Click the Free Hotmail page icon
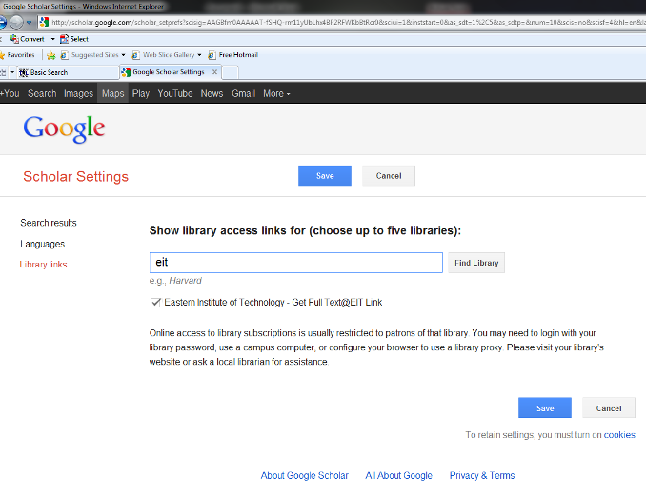646x495 pixels. coord(212,55)
